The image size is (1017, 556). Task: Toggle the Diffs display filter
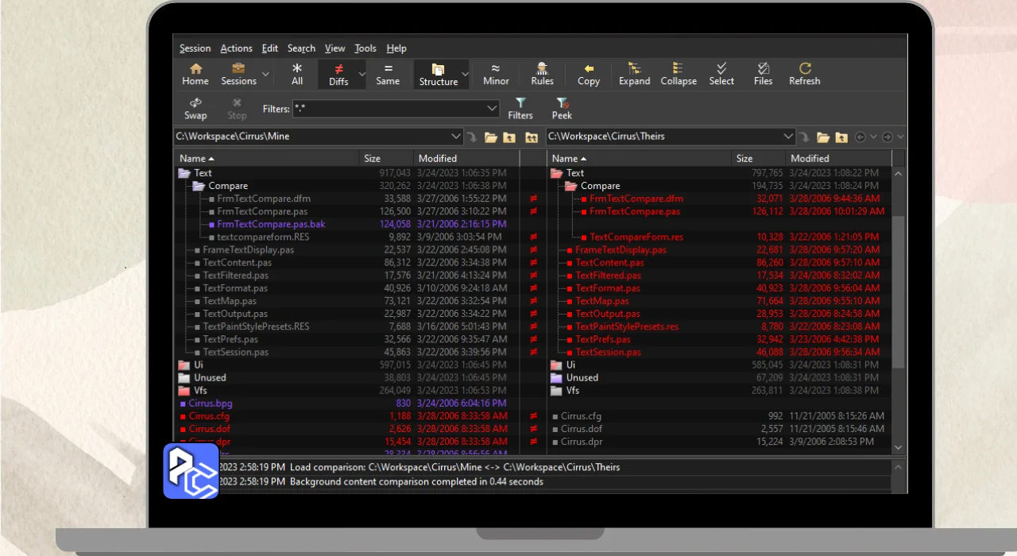point(338,74)
